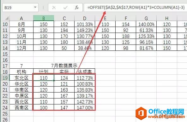Click the Select All corner triangle
Image resolution: width=187 pixels, height=122 pixels.
7,18
